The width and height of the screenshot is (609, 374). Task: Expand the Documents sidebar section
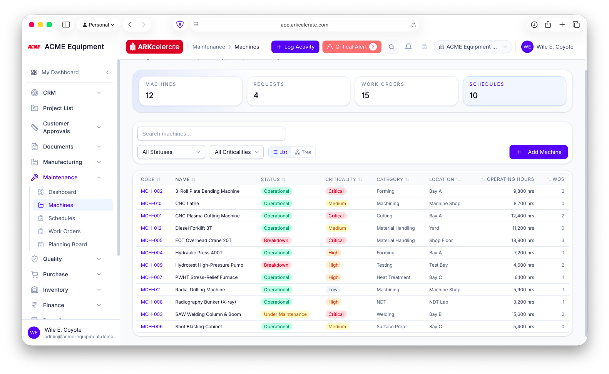click(99, 147)
